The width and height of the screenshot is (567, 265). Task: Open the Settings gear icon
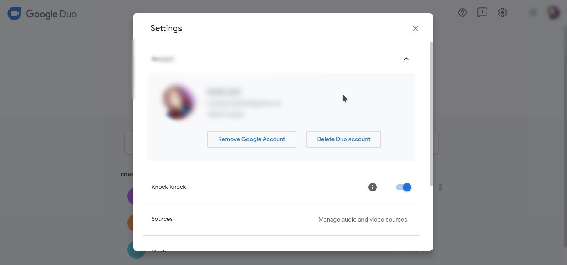pos(502,12)
